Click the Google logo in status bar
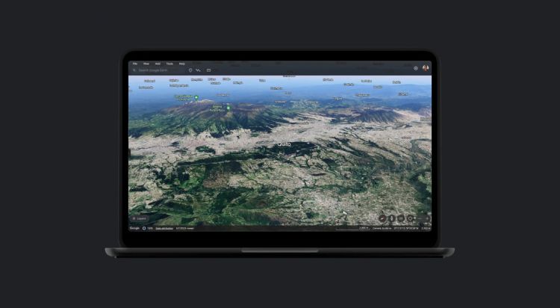The width and height of the screenshot is (560, 308). tap(134, 228)
